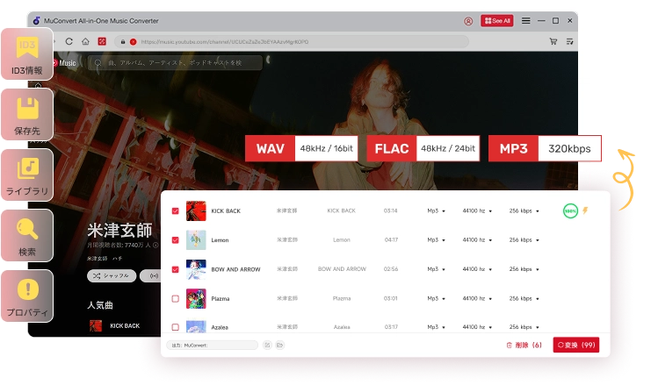
Task: Click the Plazma album thumbnail
Action: coord(196,298)
